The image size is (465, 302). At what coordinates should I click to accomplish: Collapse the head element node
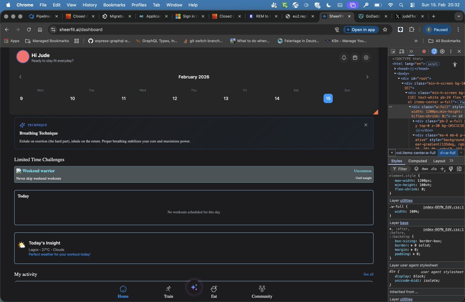pyautogui.click(x=395, y=69)
